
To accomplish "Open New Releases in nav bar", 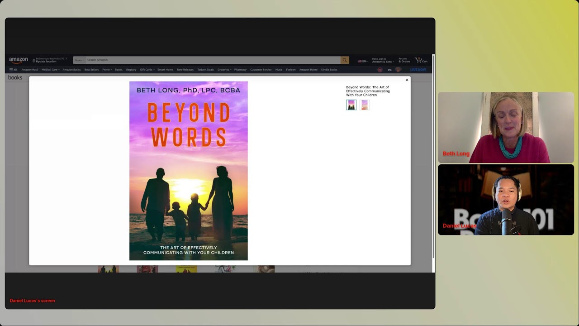I will [x=185, y=70].
